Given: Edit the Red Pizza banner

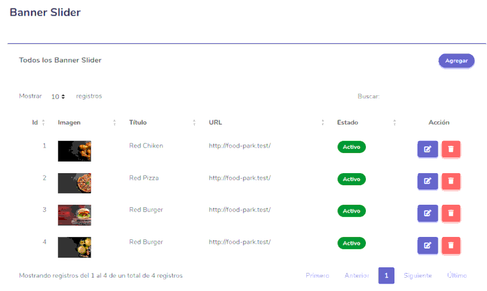Looking at the screenshot, I should point(427,181).
